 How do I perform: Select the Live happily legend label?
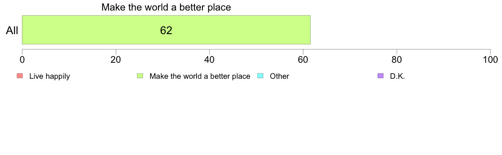click(49, 76)
